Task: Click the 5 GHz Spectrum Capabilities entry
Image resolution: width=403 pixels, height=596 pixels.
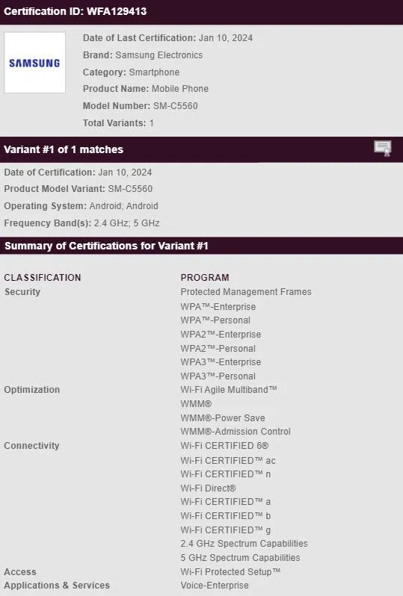Action: 240,558
